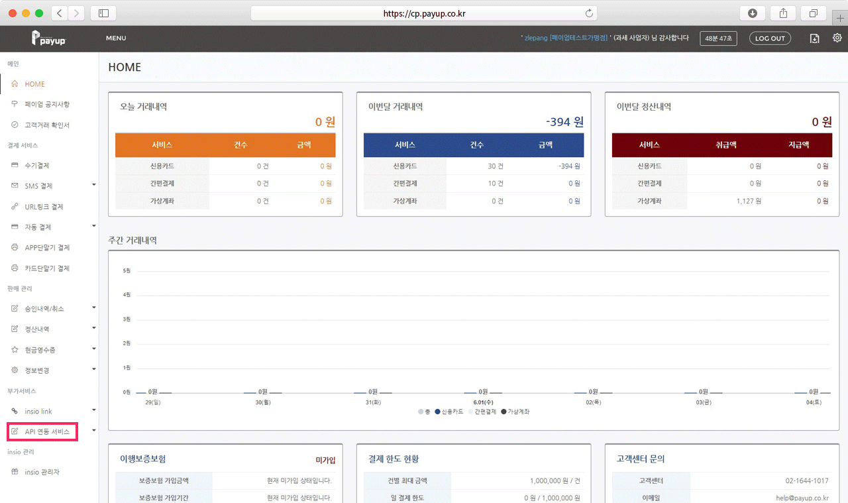The height and width of the screenshot is (503, 848).
Task: Click gift icon beside insio 관리자
Action: pos(15,472)
